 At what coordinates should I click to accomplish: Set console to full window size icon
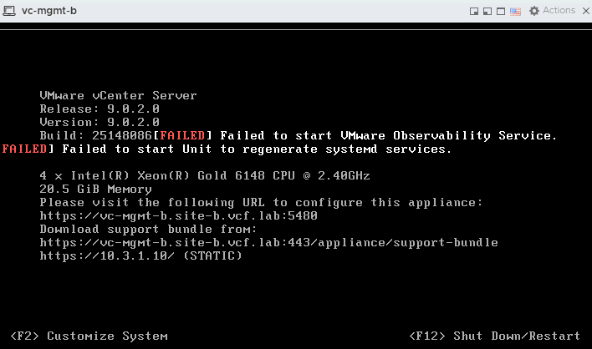tap(500, 12)
